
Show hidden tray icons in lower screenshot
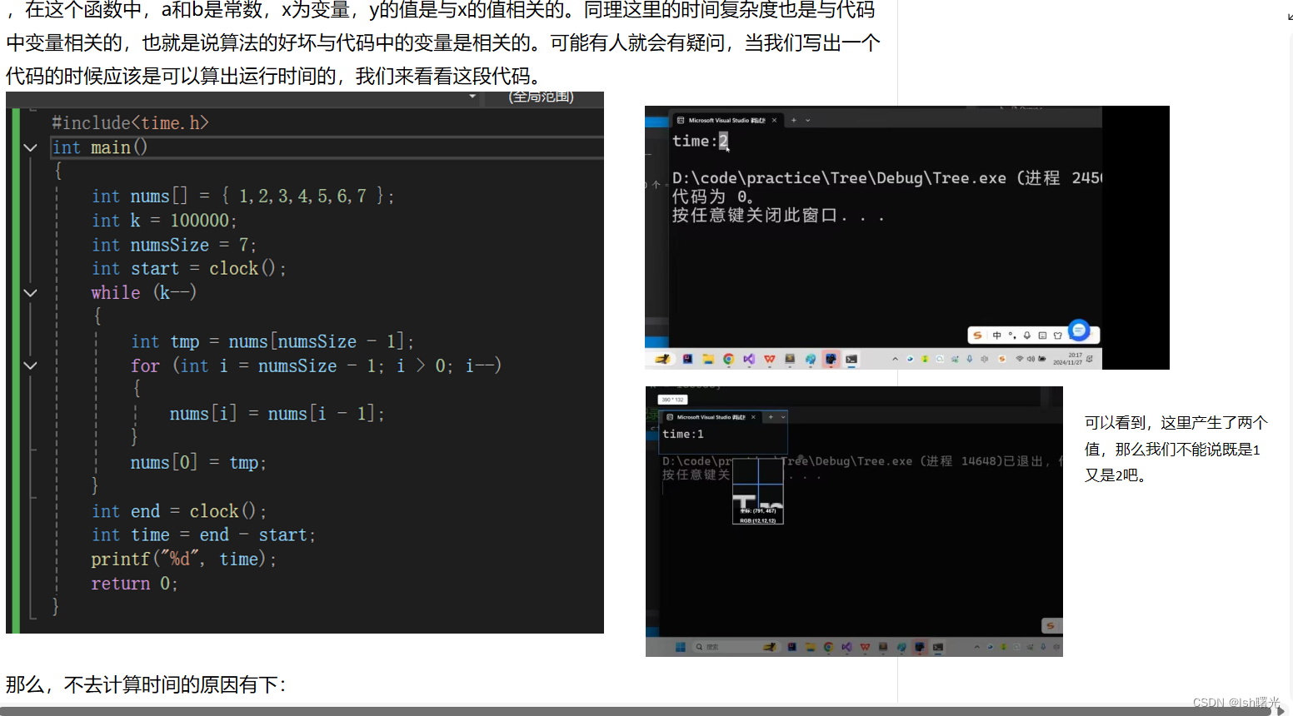[977, 647]
